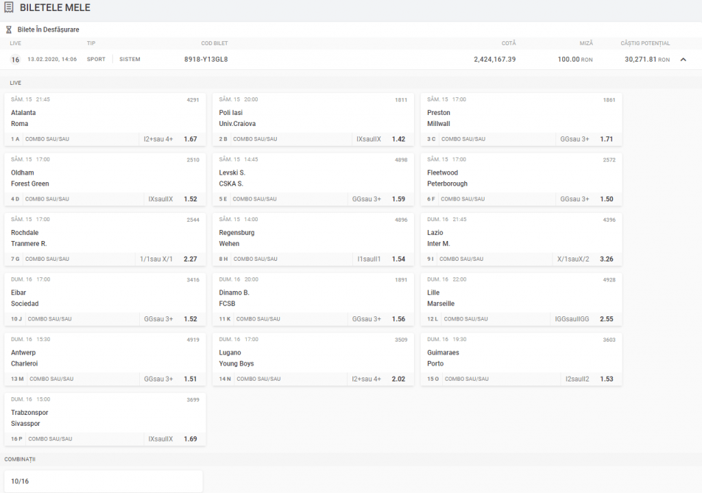Collapse ticket 8918-Y13GL8 with the chevron
Viewport: 702px width, 493px height.
coord(683,60)
